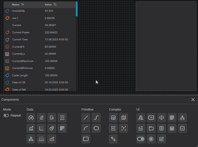Choose the edit pencil UI component
The image size is (198, 147).
162,139
